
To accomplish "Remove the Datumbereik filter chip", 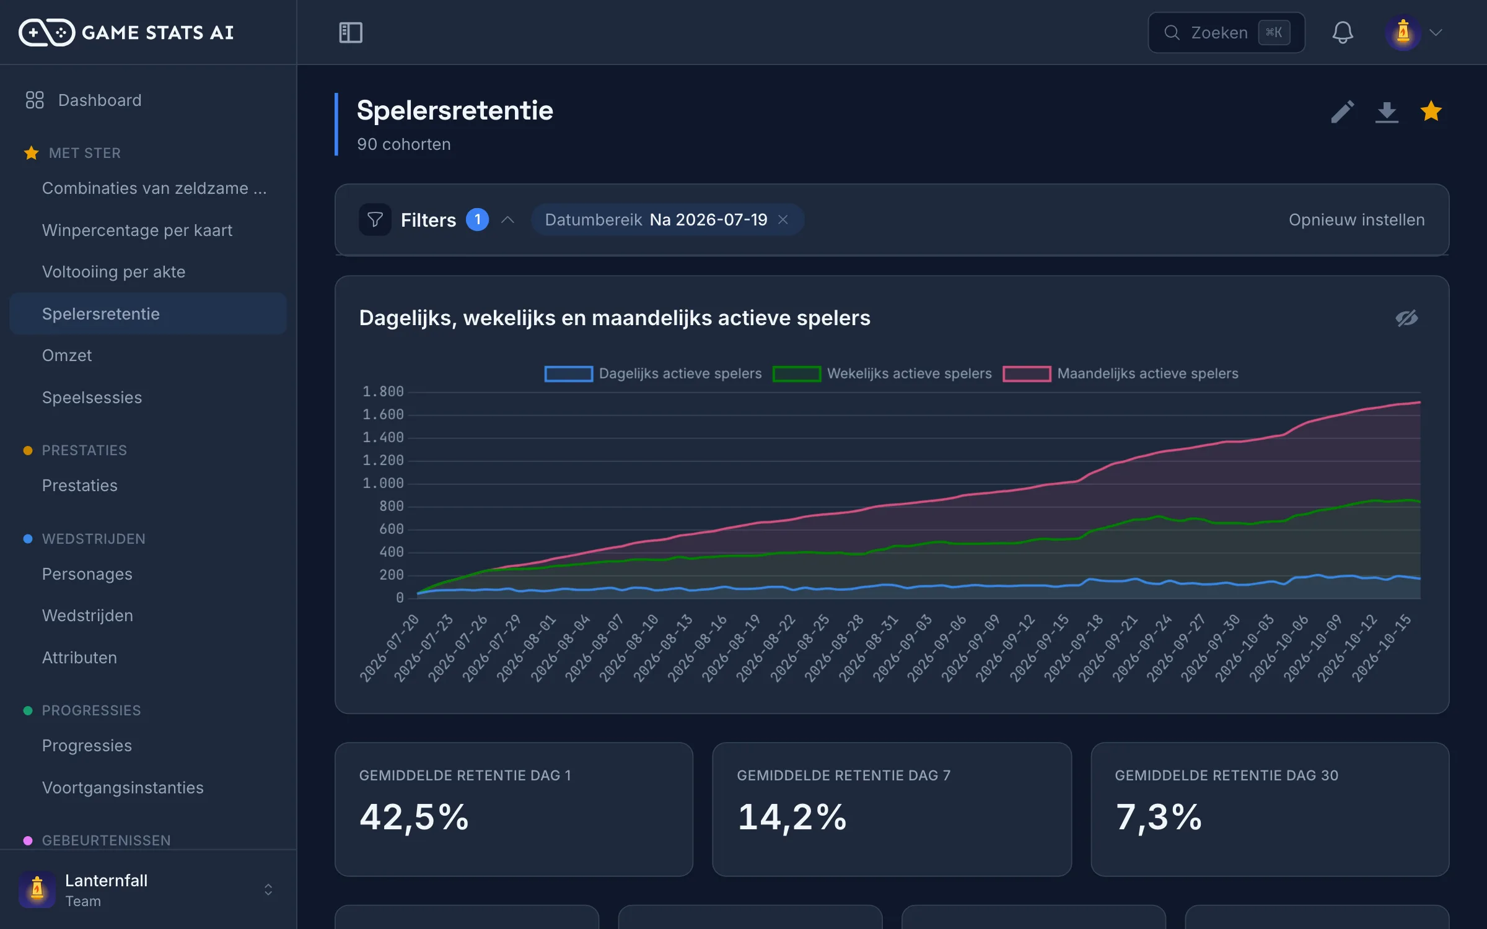I will click(783, 220).
